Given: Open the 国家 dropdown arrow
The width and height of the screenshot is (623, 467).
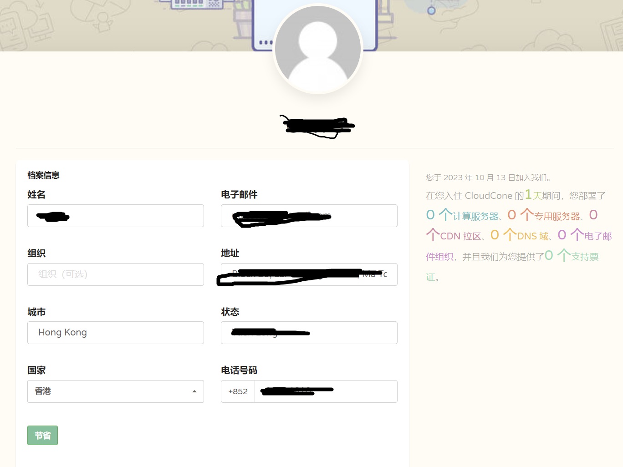Looking at the screenshot, I should tap(194, 391).
